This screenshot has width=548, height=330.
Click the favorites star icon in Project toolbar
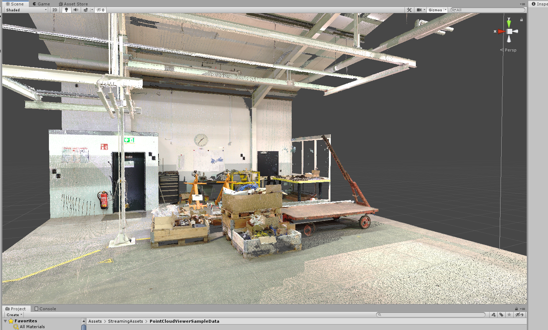click(x=509, y=315)
